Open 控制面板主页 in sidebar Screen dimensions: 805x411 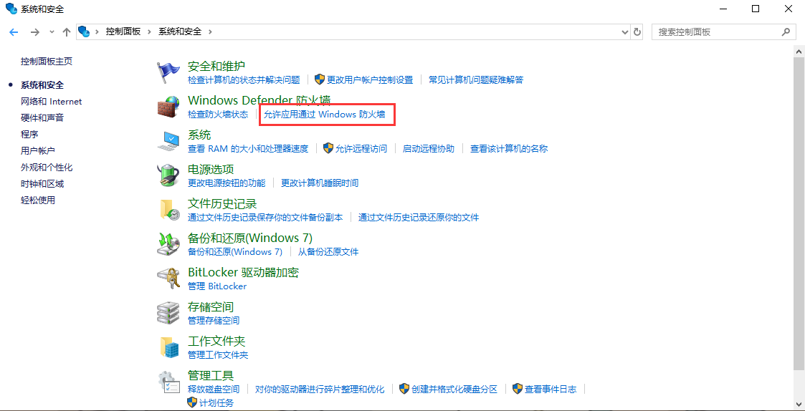pos(46,61)
